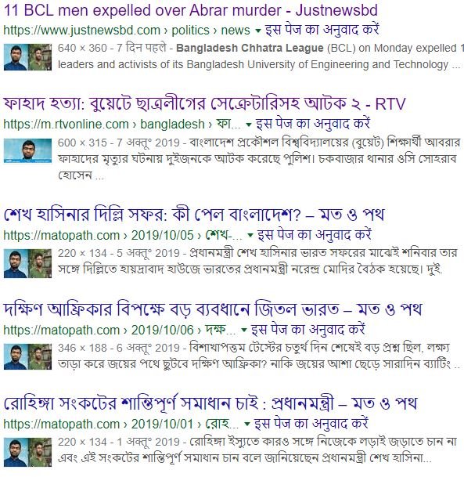Expand dropdown arrow beside m.rtvonline.com URL
Image resolution: width=464 pixels, height=477 pixels.
(x=249, y=124)
